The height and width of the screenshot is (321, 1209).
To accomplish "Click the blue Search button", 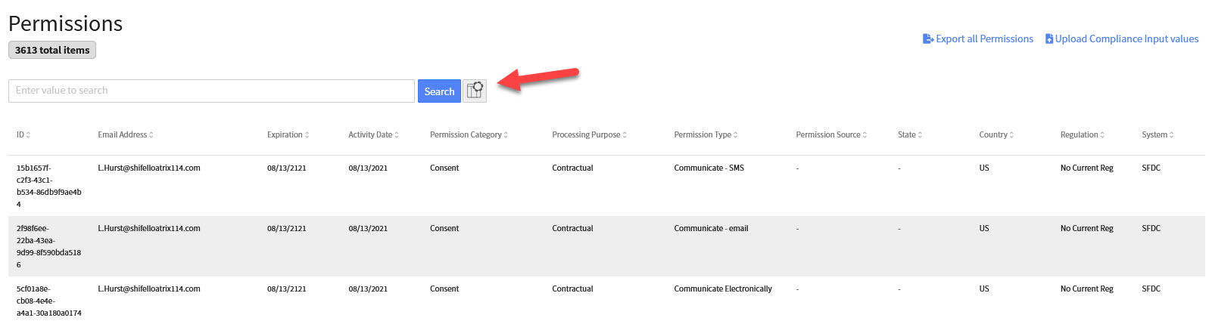I will coord(439,91).
